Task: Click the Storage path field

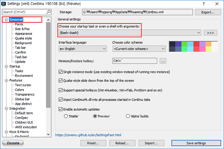Action: pos(138,12)
